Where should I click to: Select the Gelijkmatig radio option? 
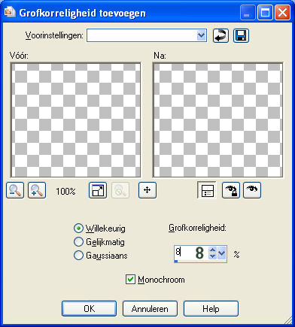[79, 242]
